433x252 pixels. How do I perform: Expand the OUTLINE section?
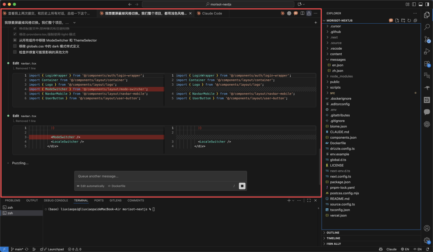[333, 233]
